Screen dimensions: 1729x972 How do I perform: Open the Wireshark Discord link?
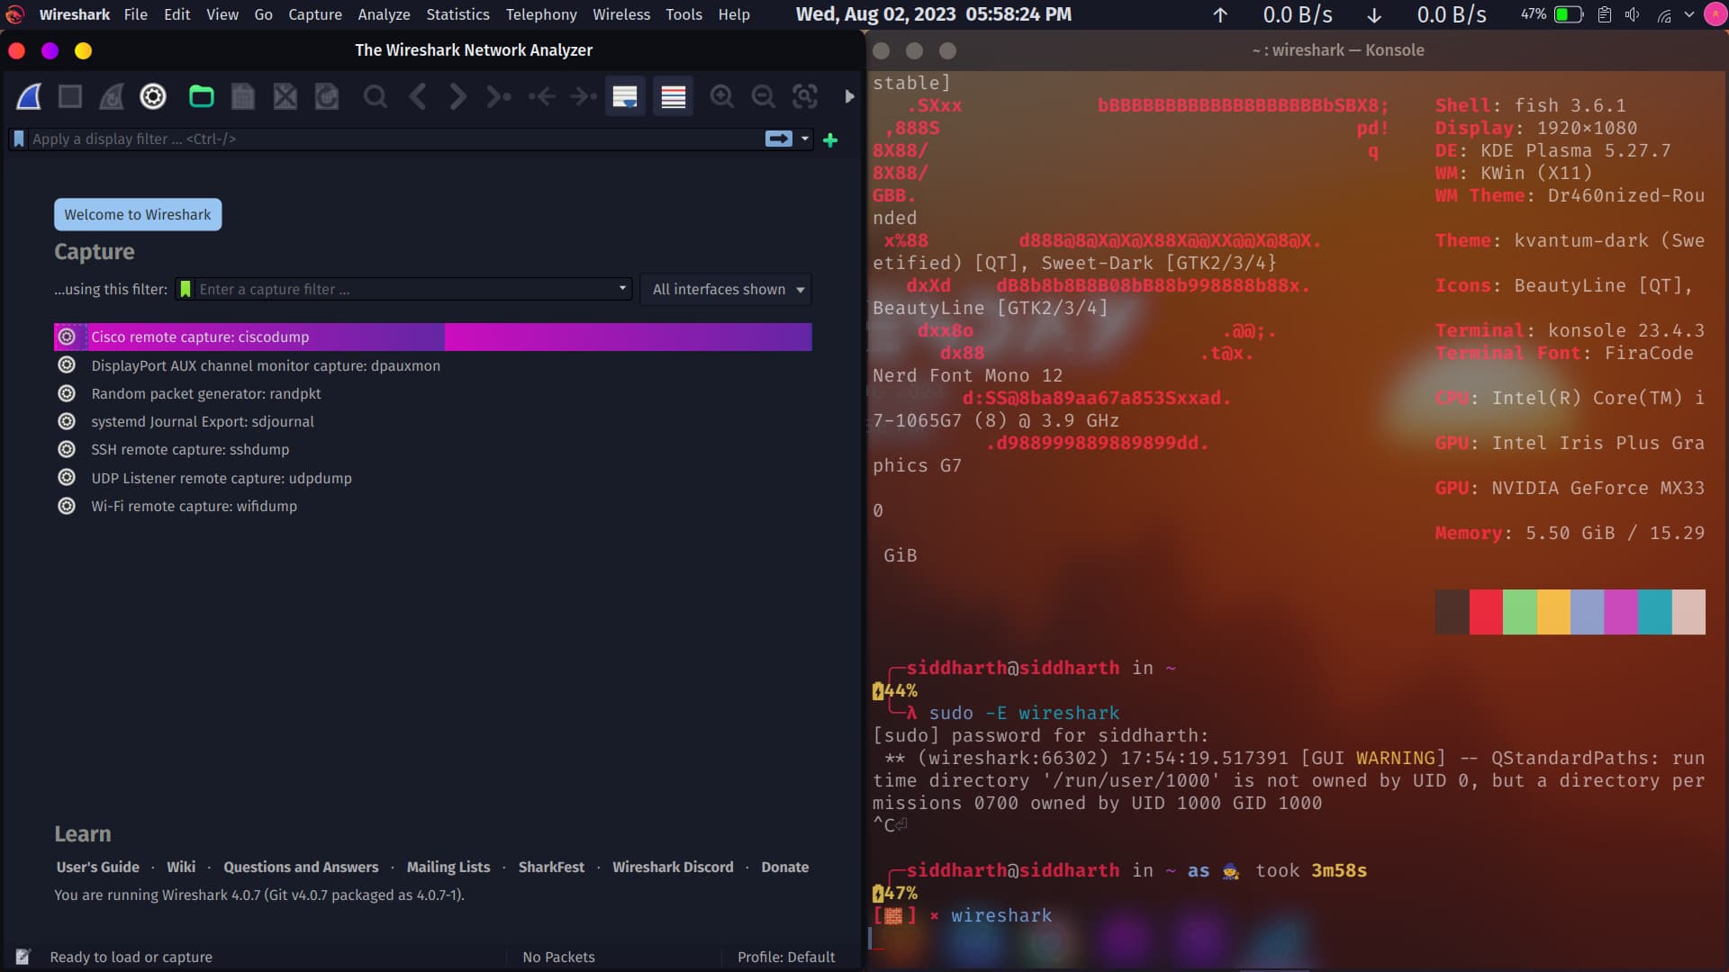pyautogui.click(x=673, y=867)
